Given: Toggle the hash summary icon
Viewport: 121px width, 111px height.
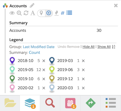Looking at the screenshot, I should pos(62,13).
